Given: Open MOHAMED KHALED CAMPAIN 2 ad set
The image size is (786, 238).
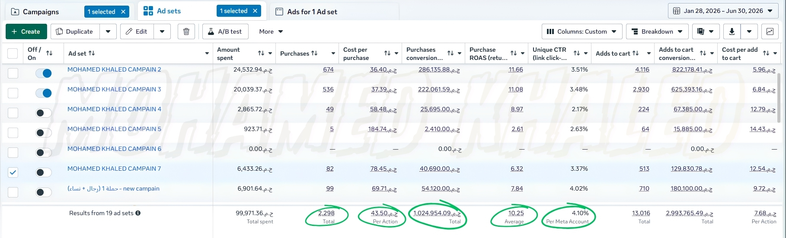Looking at the screenshot, I should tap(114, 69).
